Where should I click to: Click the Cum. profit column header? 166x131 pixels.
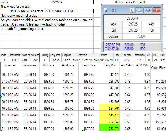(x=127, y=55)
